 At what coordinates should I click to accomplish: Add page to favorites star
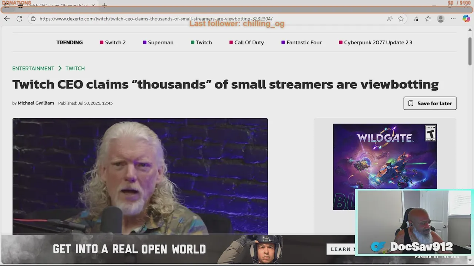coord(401,18)
